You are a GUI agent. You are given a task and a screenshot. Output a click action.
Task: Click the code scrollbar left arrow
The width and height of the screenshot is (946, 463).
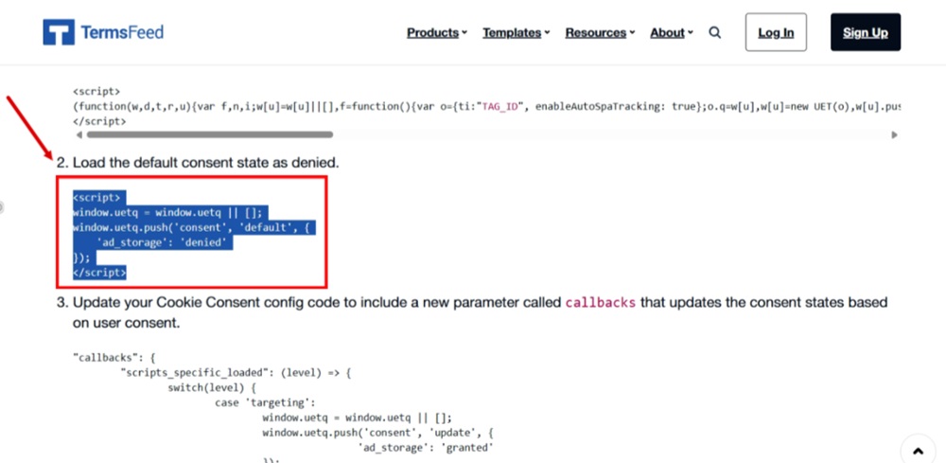79,134
